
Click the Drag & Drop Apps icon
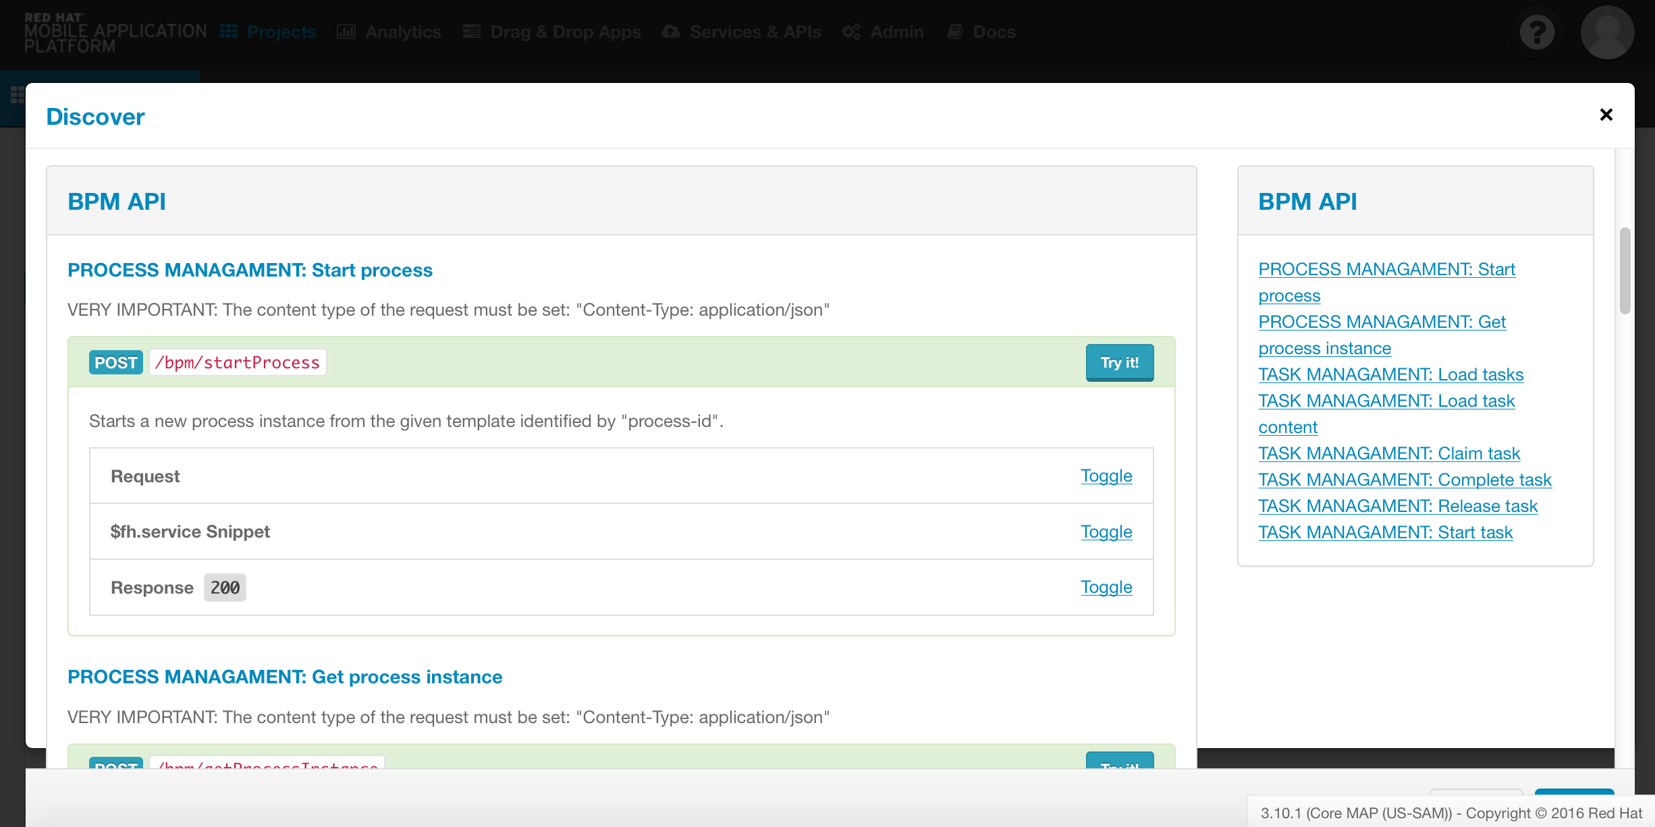point(472,32)
